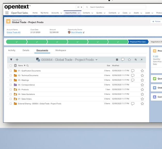Select the Negotiation stage in path
This screenshot has height=149, width=162.
click(156, 42)
